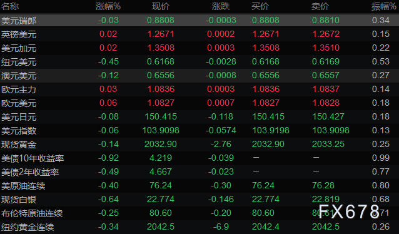Select the 欧元主力 row name

tap(19, 89)
